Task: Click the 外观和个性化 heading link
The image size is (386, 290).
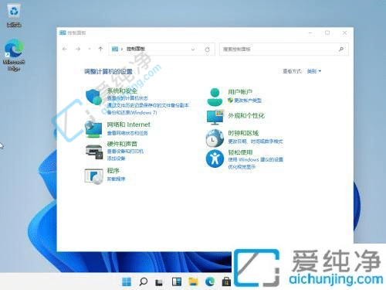Action: click(246, 116)
